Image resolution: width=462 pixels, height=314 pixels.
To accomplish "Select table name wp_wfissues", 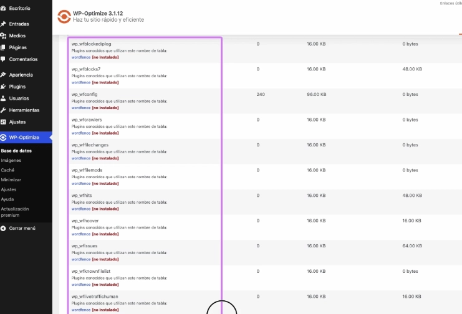I will click(x=84, y=246).
